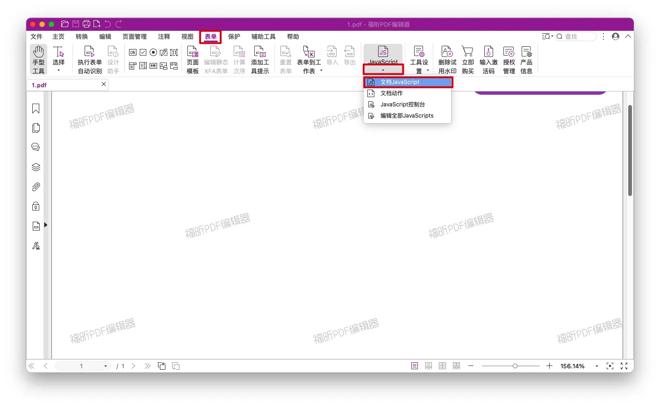Select the checkbox form field tool
Viewport: 660px width, 407px height.
(143, 52)
